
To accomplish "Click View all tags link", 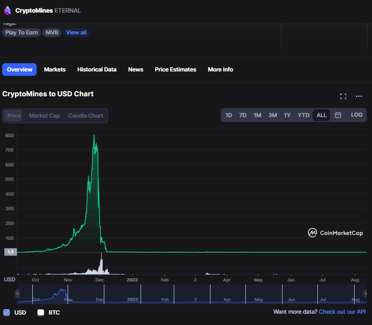I will click(x=76, y=33).
